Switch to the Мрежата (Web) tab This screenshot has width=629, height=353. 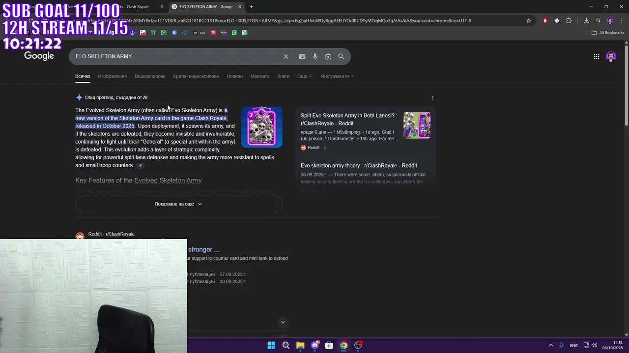pyautogui.click(x=260, y=76)
